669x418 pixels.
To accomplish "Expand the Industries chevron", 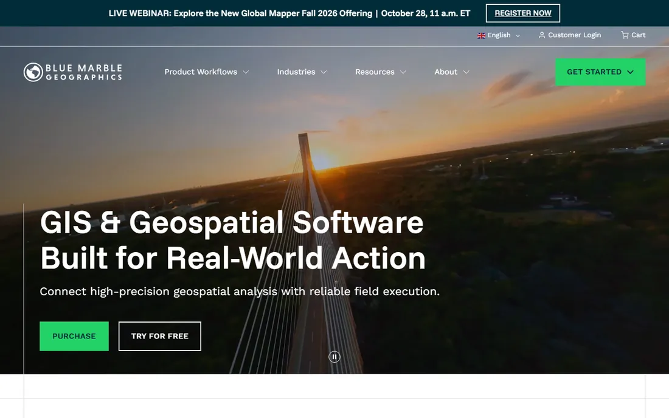I will 324,72.
